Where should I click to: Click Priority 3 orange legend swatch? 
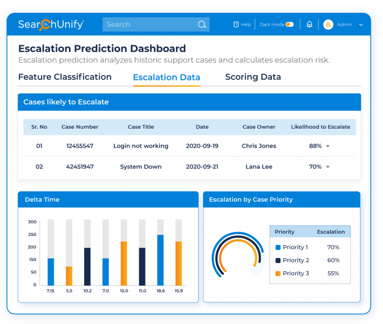pyautogui.click(x=278, y=273)
